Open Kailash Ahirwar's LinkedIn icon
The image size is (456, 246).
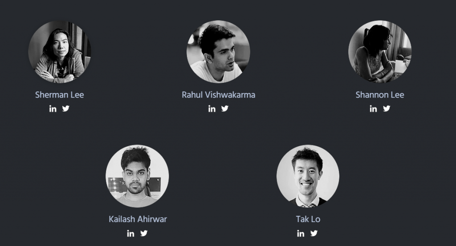point(130,233)
